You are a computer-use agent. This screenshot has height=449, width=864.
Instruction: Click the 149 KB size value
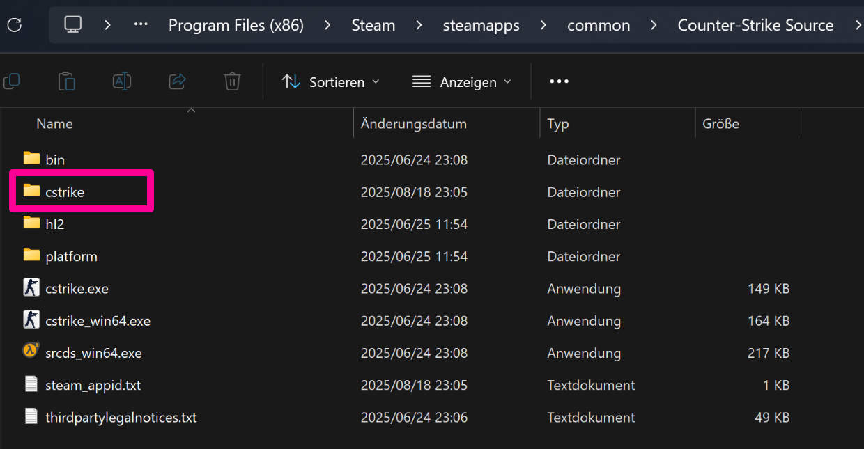coord(769,288)
